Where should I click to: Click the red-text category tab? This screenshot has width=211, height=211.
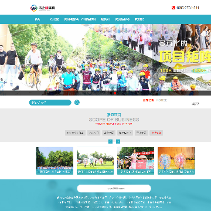tap(156, 133)
